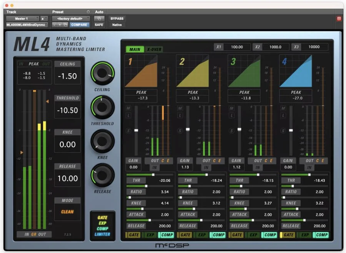The image size is (346, 253).
Task: Click the COMPARE button
Action: 79,25
